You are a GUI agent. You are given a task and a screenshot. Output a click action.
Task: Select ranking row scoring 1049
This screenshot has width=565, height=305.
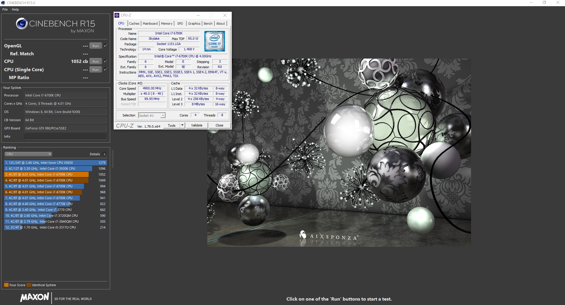55,180
